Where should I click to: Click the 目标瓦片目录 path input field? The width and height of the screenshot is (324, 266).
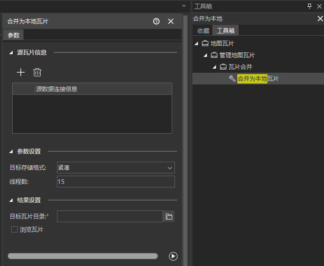coord(110,216)
